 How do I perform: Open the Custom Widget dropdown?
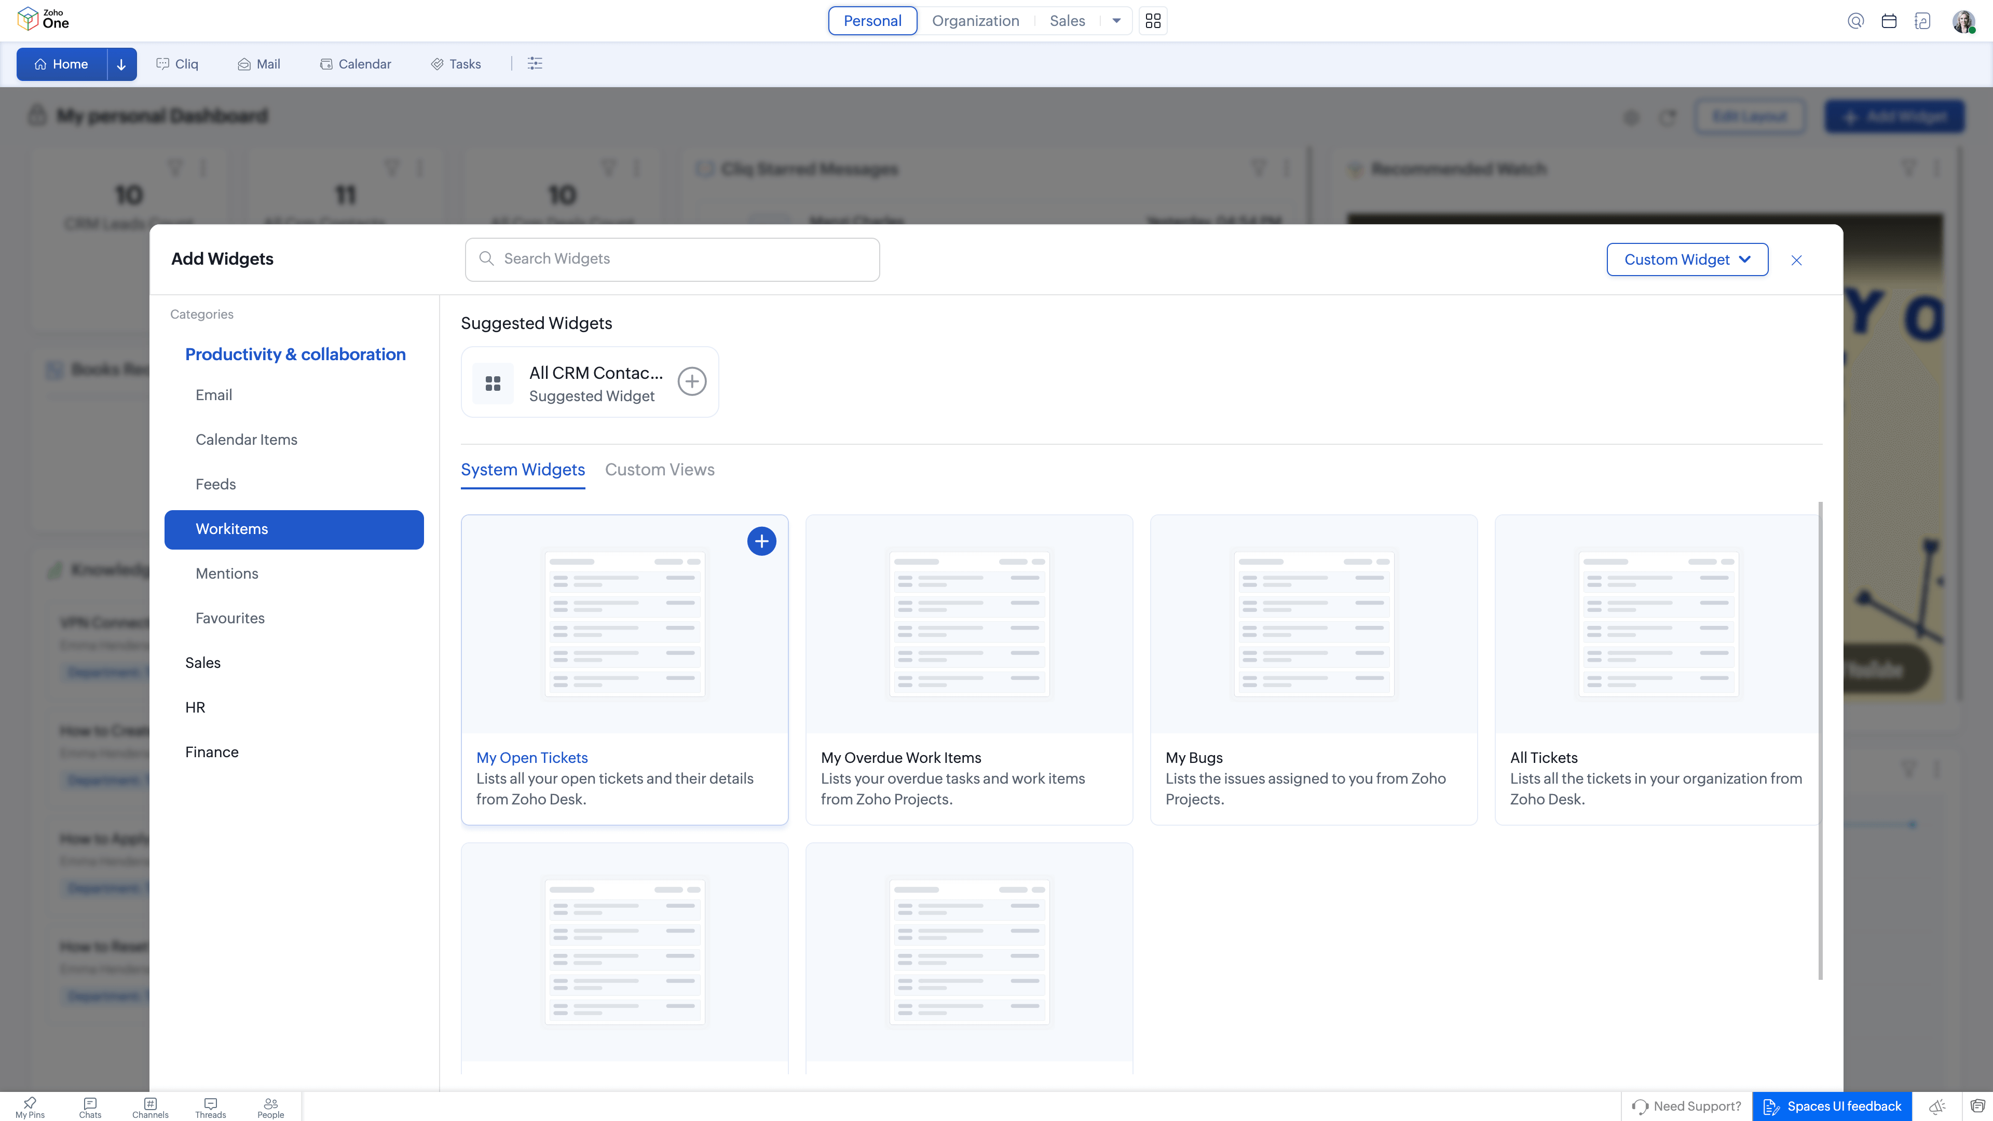pos(1687,259)
